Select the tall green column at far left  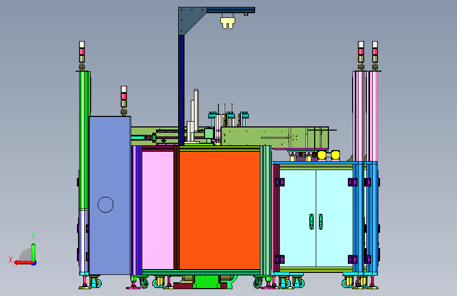[x=84, y=140]
